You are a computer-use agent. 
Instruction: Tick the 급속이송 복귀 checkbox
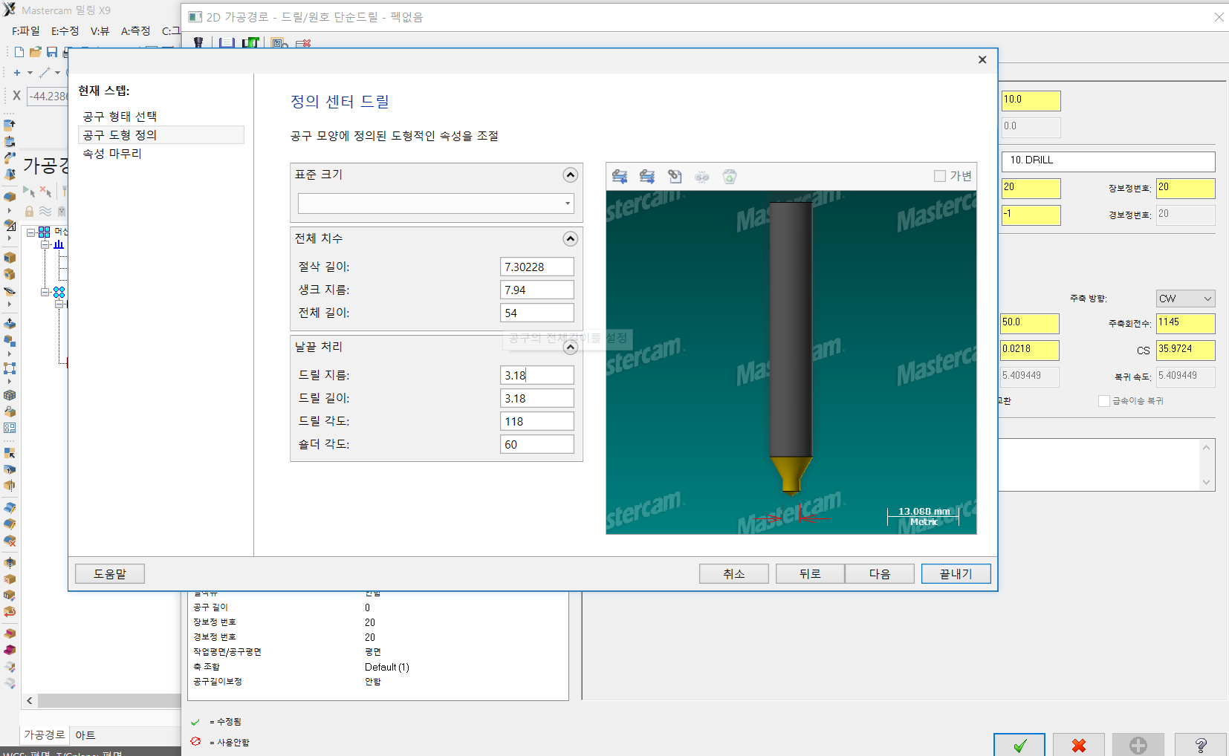1104,401
